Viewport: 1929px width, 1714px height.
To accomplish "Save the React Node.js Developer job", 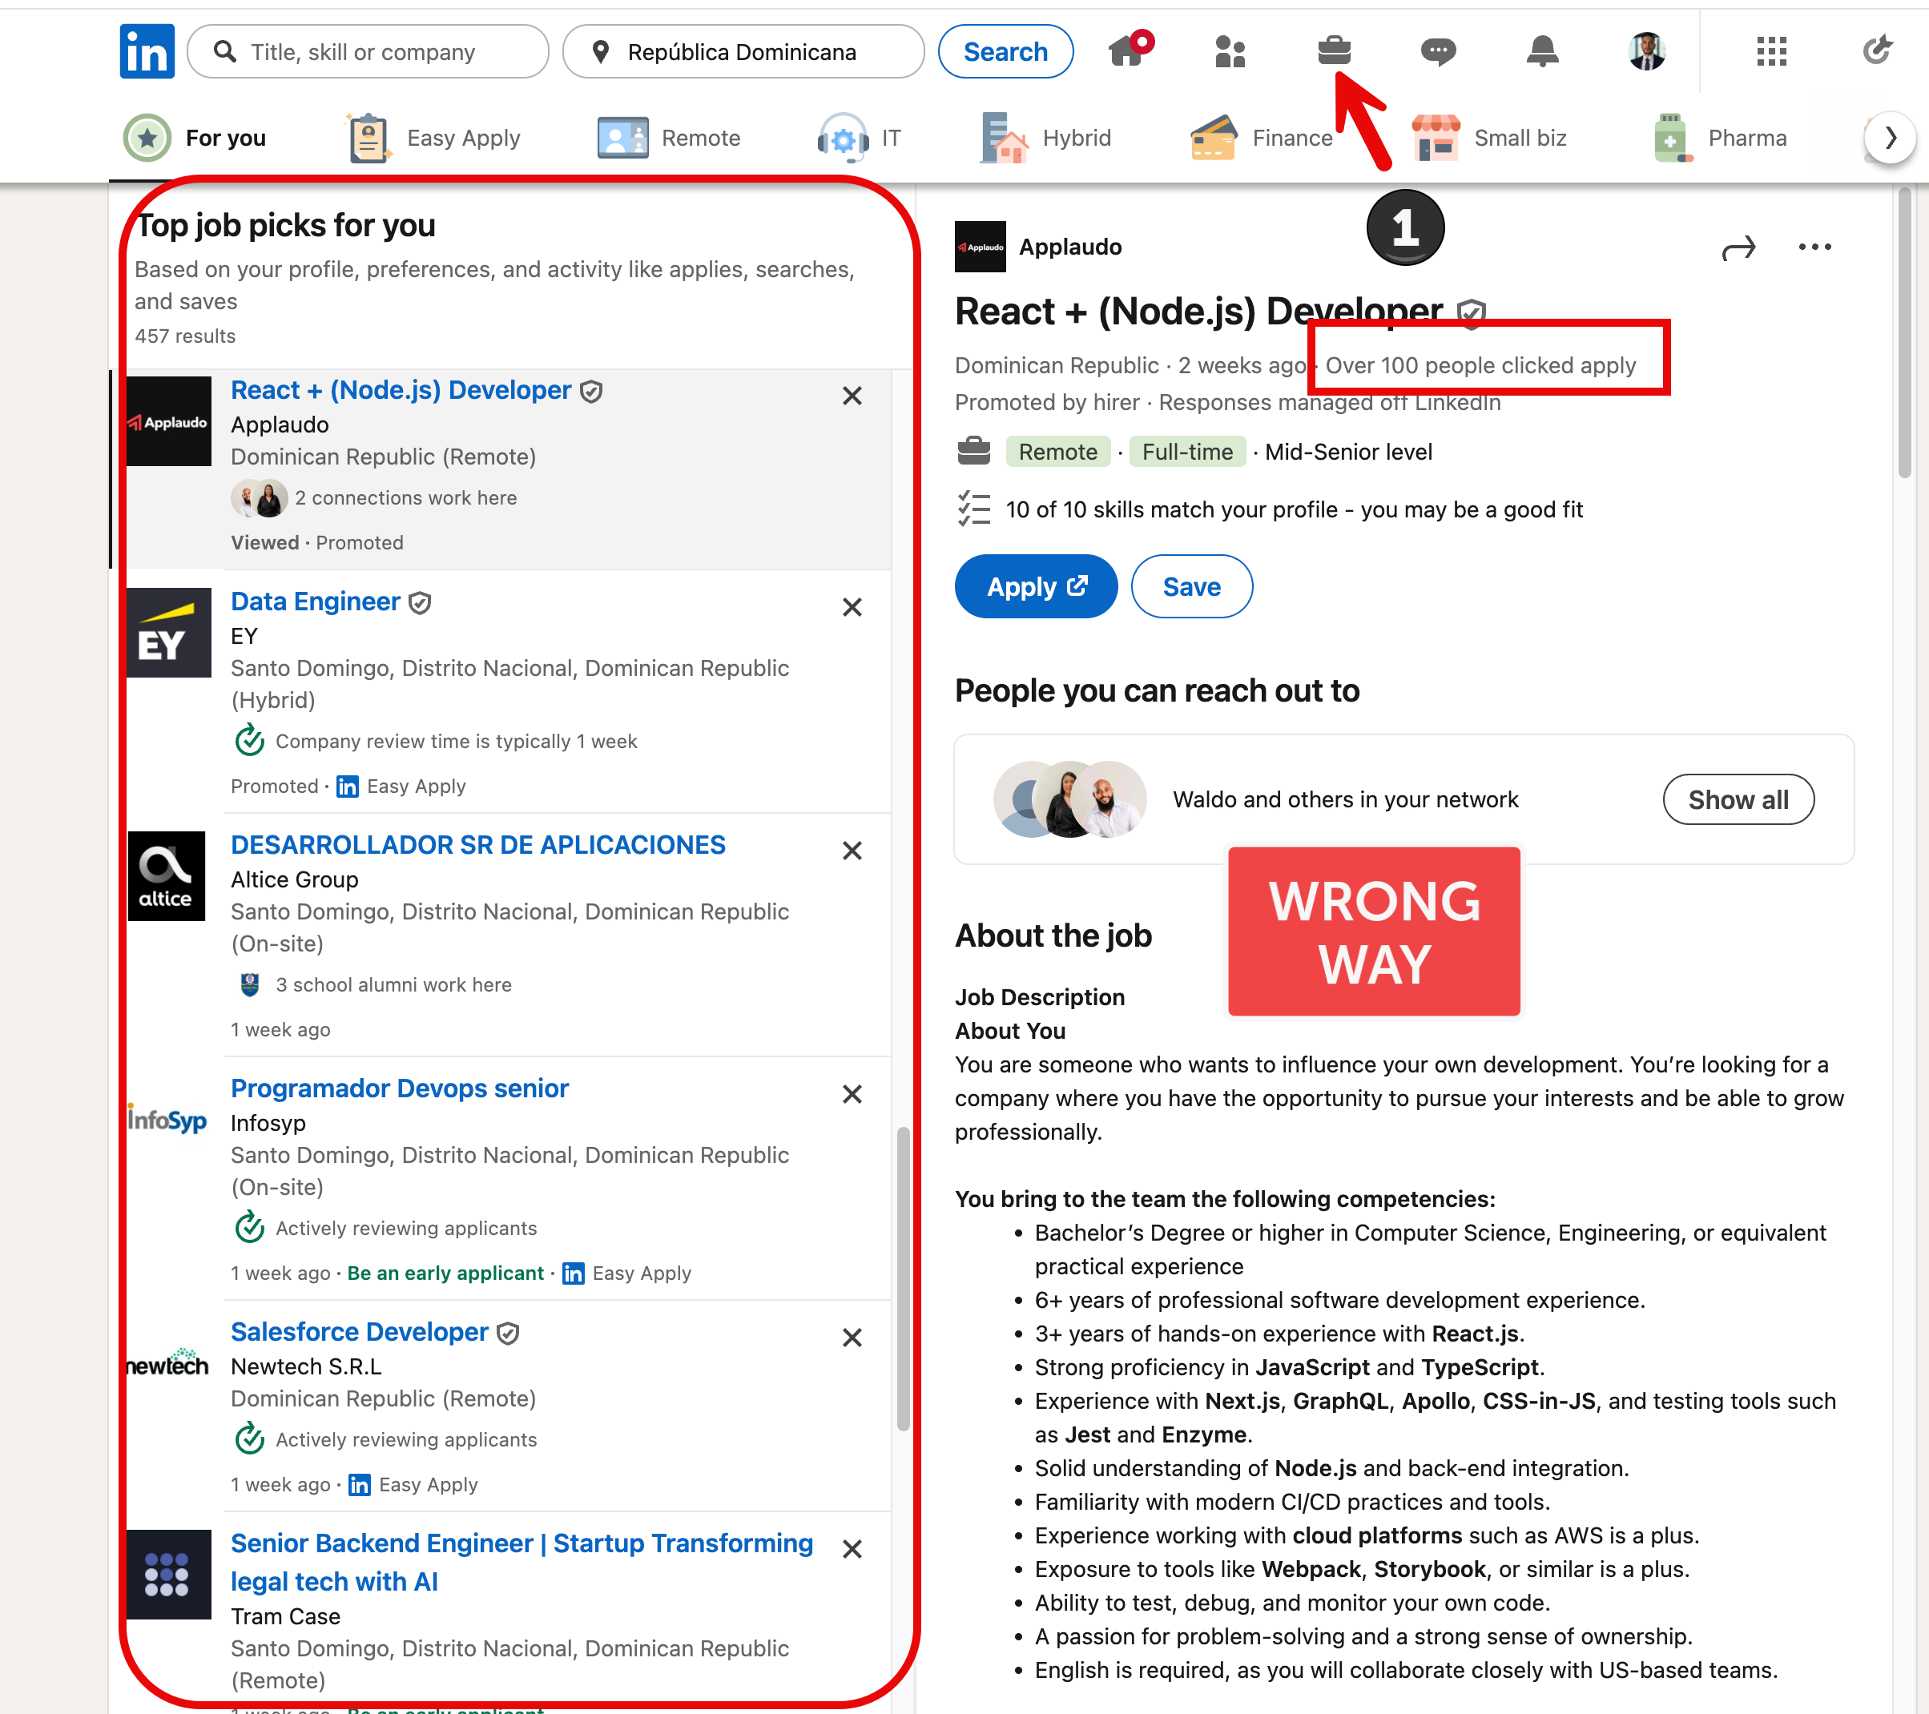I will 1191,587.
